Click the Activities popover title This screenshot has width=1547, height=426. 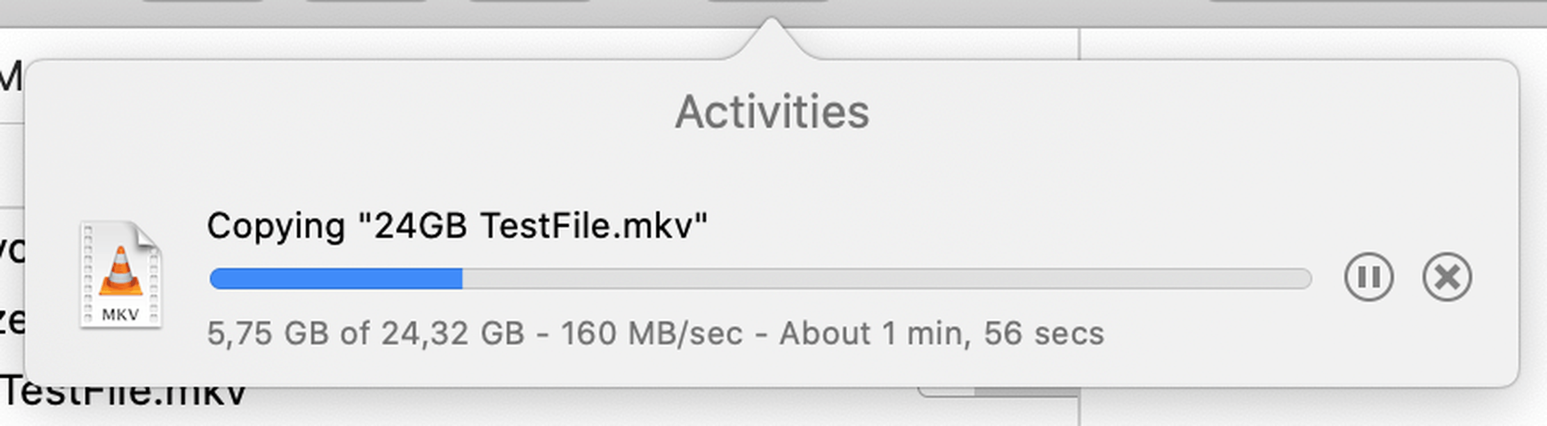pyautogui.click(x=772, y=112)
